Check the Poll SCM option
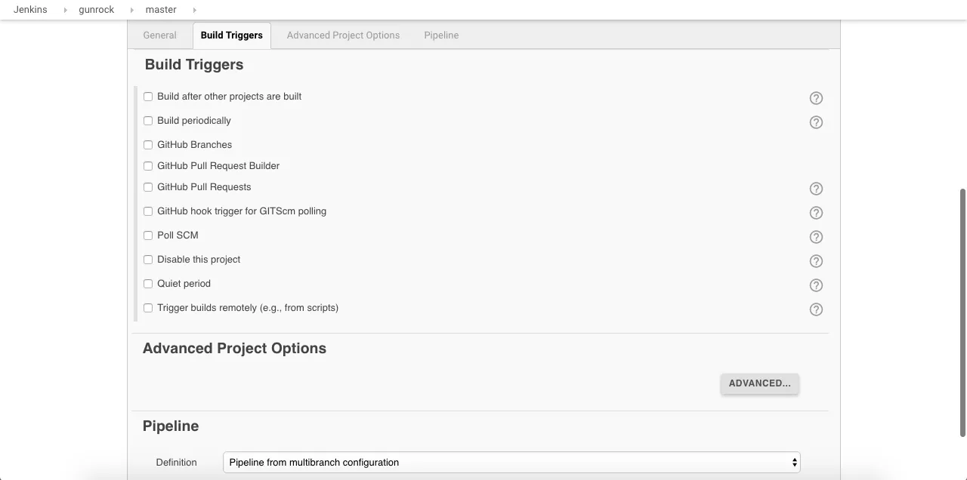Viewport: 967px width, 480px height. (x=148, y=235)
